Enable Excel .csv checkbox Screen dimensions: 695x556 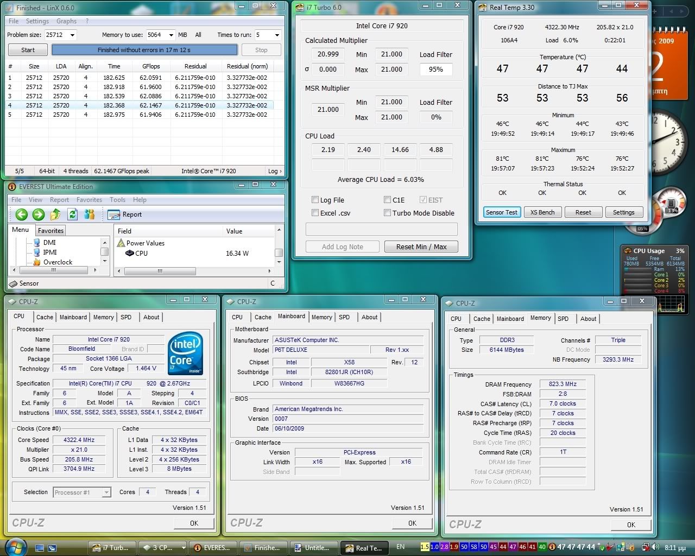click(x=315, y=213)
